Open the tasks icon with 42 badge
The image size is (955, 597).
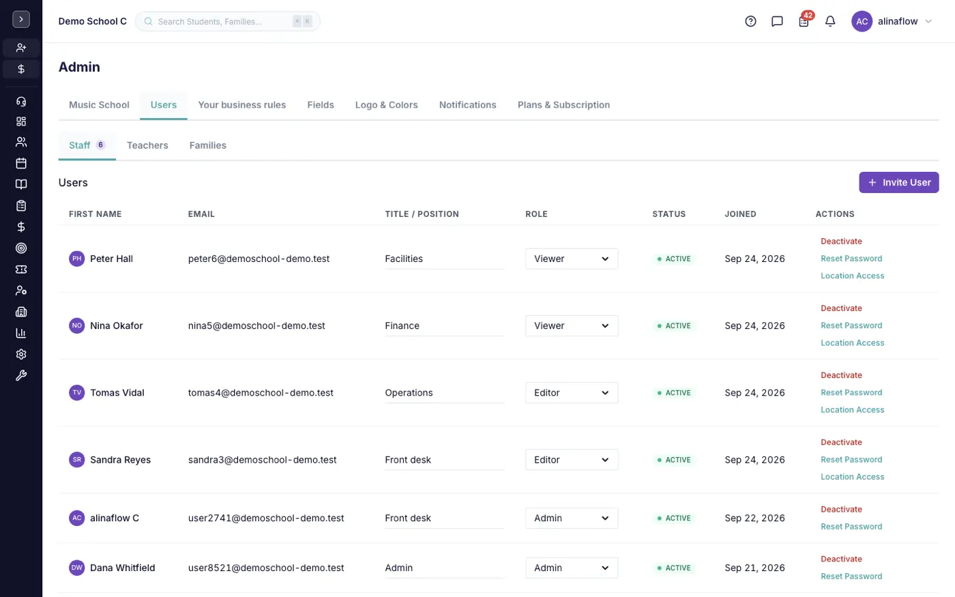point(804,21)
